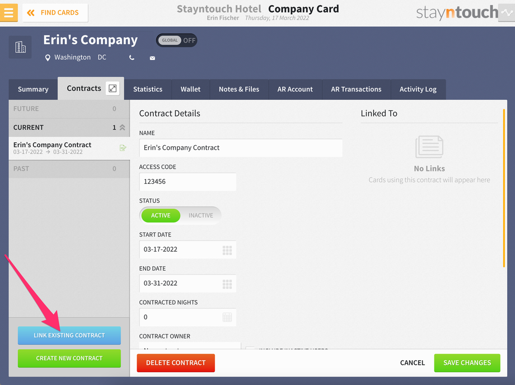The image size is (515, 385).
Task: Click Link Existing Contract button
Action: coord(69,335)
